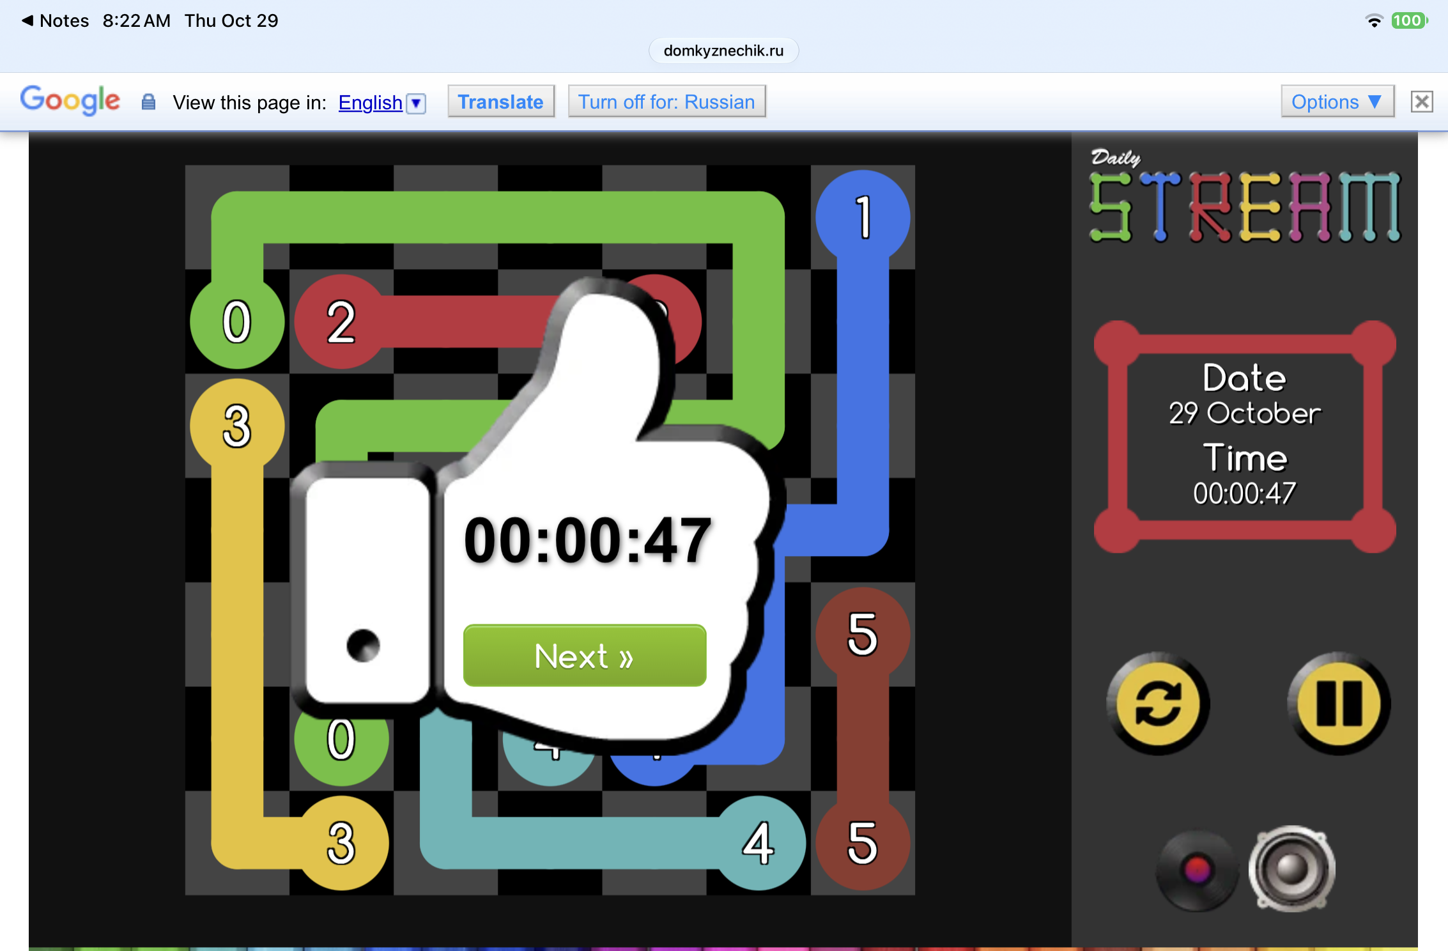Screen dimensions: 1448x951
Task: Toggle sound with the speaker icon
Action: click(1291, 869)
